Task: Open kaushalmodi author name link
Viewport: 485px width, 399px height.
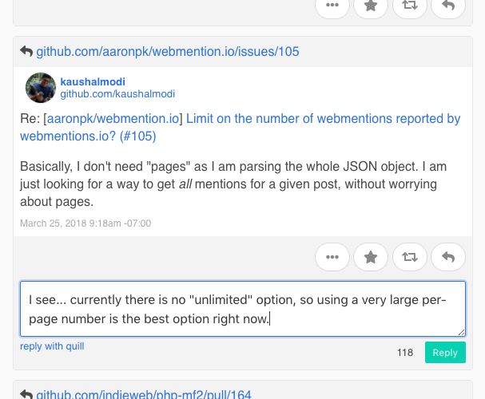Action: (93, 82)
